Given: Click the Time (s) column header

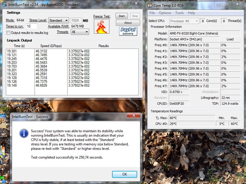Looking at the screenshot, I should 19,46.
